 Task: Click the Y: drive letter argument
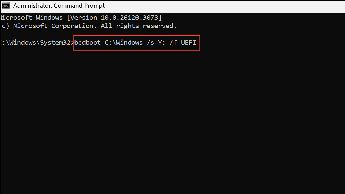click(162, 43)
